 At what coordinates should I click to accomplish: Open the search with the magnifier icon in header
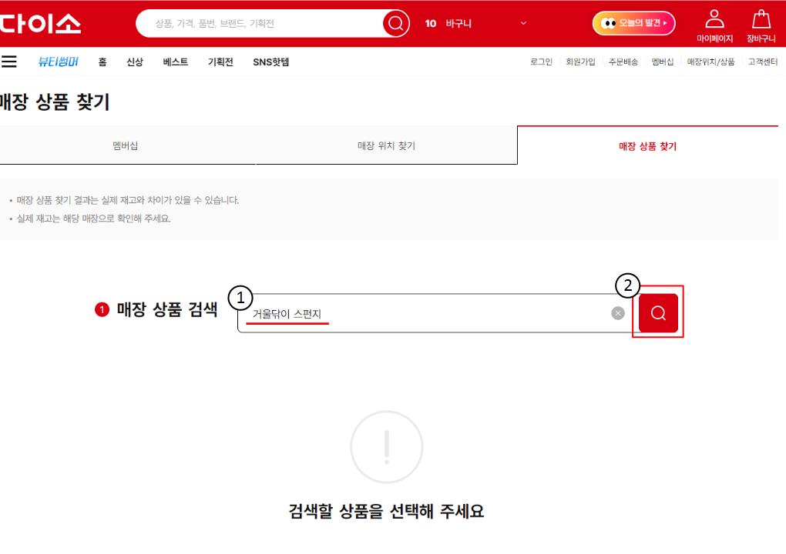pos(395,24)
